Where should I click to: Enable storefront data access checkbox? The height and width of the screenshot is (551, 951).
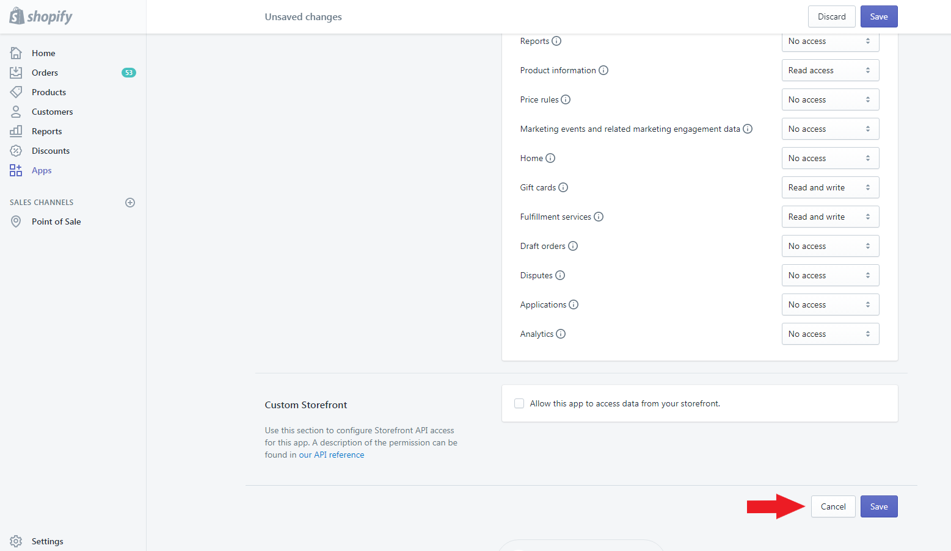pyautogui.click(x=519, y=403)
